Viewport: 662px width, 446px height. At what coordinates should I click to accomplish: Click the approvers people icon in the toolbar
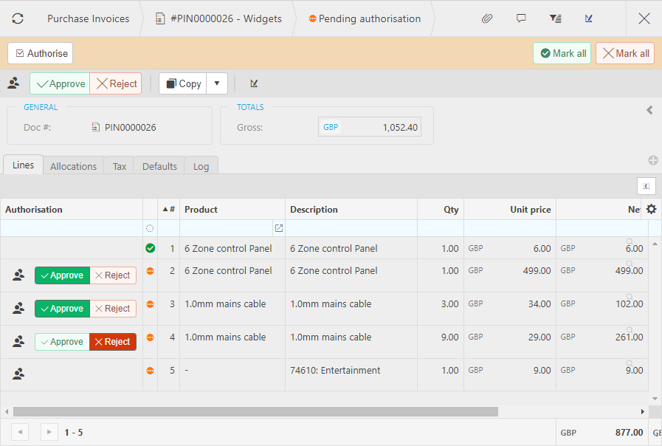click(x=13, y=83)
